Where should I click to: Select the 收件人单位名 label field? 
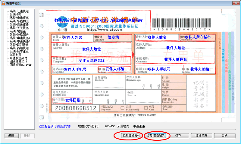click(175, 59)
